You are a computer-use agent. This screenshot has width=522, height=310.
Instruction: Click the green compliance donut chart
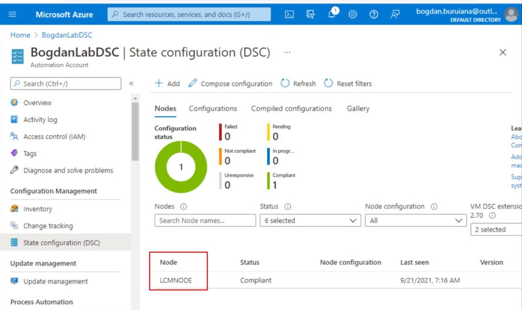point(181,167)
